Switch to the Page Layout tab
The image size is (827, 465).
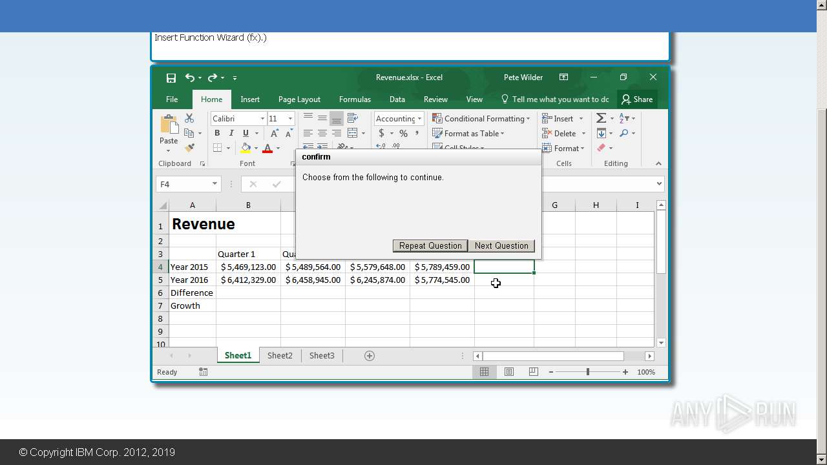click(299, 99)
